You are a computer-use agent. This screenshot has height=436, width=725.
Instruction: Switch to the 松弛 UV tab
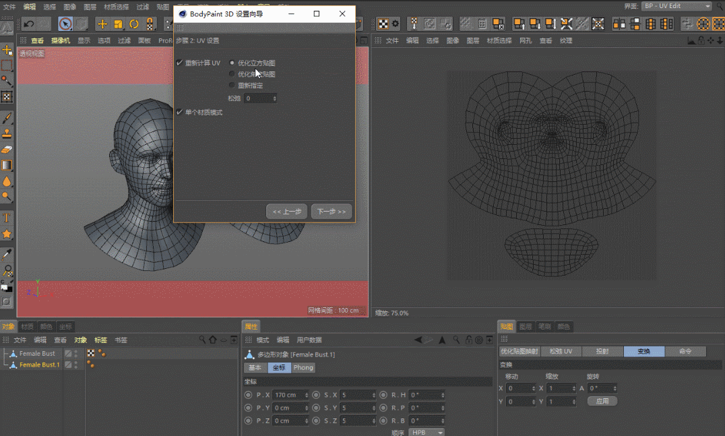pos(561,351)
